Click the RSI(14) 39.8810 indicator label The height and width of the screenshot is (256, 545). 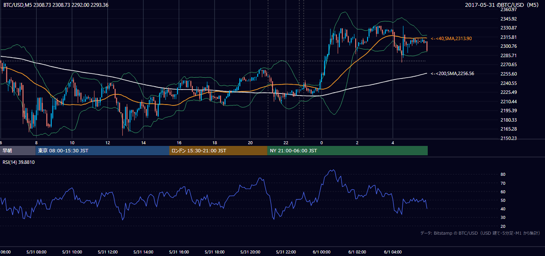[19, 162]
